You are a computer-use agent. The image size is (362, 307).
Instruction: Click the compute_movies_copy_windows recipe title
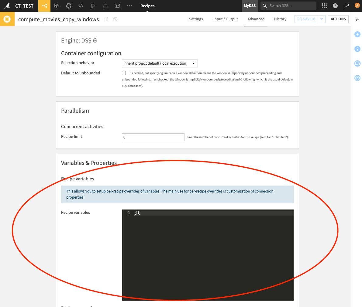tap(58, 19)
